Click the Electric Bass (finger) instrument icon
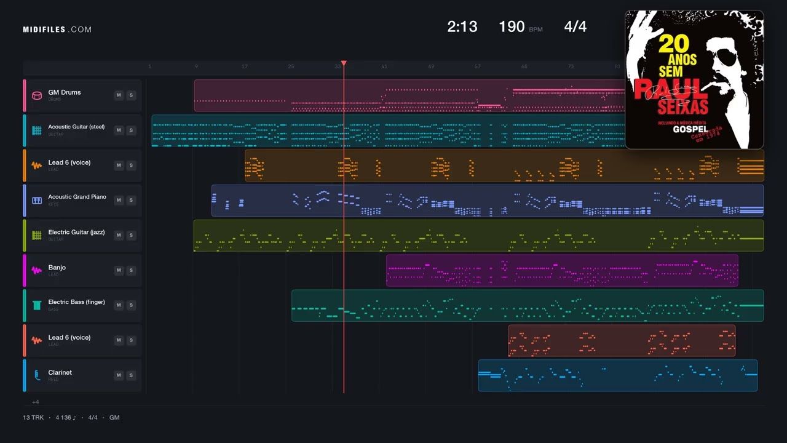 (37, 306)
